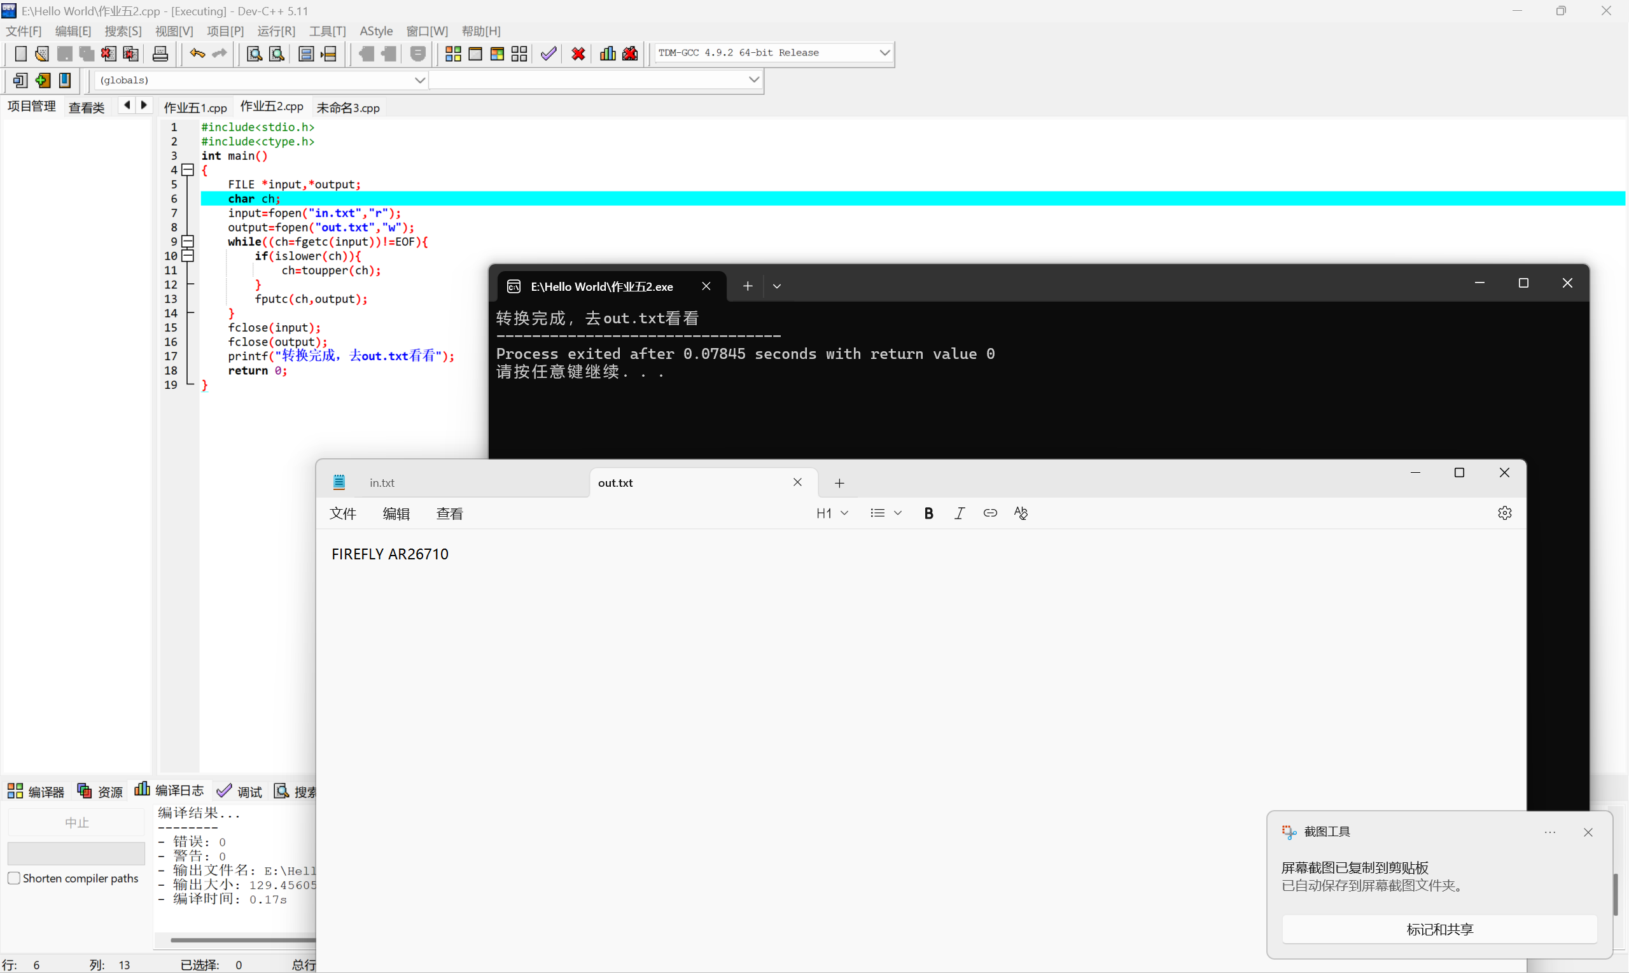The width and height of the screenshot is (1629, 973).
Task: Clear formatting in the out.txt editor
Action: click(x=1021, y=513)
